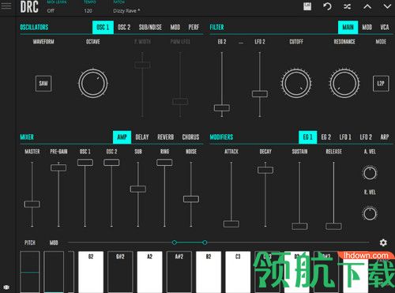The height and width of the screenshot is (293, 395).
Task: Click the mixer OSC 2 level handle
Action: [111, 163]
